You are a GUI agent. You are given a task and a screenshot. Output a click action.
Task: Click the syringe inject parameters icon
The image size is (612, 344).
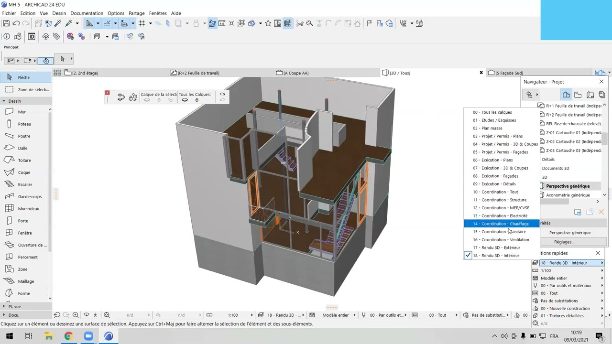tap(69, 23)
